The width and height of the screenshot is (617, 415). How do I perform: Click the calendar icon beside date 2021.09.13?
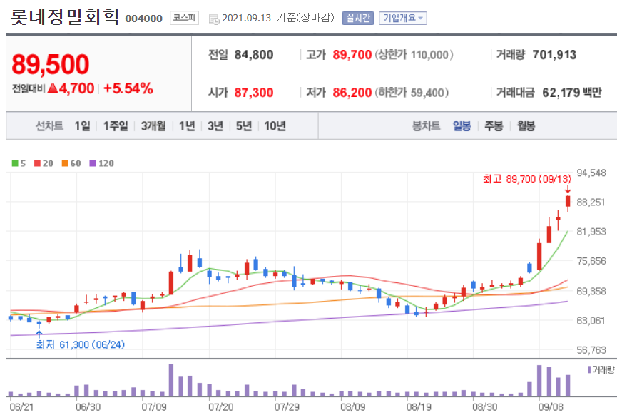pyautogui.click(x=214, y=19)
